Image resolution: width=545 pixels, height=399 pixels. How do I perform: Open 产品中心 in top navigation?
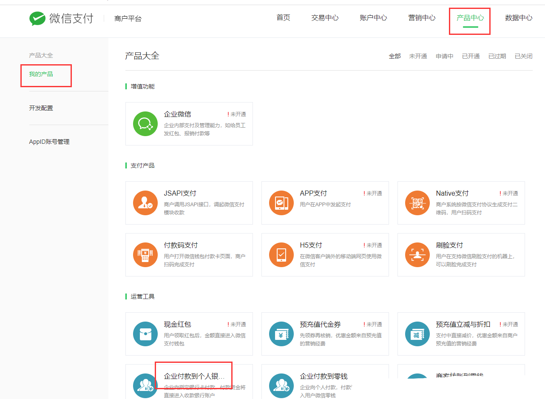point(470,18)
